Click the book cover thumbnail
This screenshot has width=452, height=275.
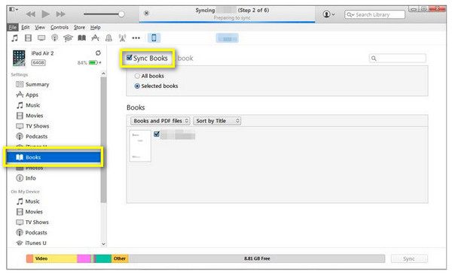[140, 146]
